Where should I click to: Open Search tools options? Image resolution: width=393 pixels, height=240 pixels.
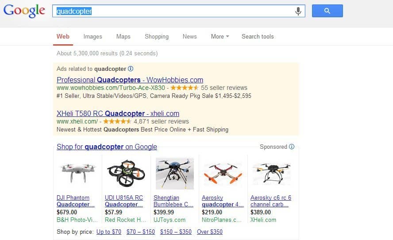(258, 37)
